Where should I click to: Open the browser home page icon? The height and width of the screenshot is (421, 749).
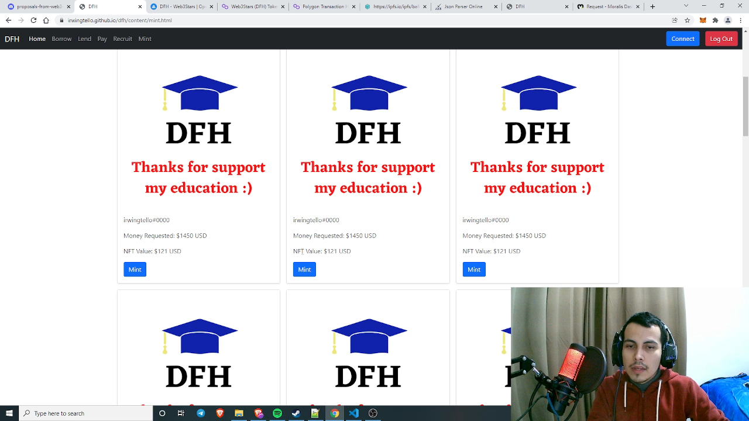tap(46, 20)
